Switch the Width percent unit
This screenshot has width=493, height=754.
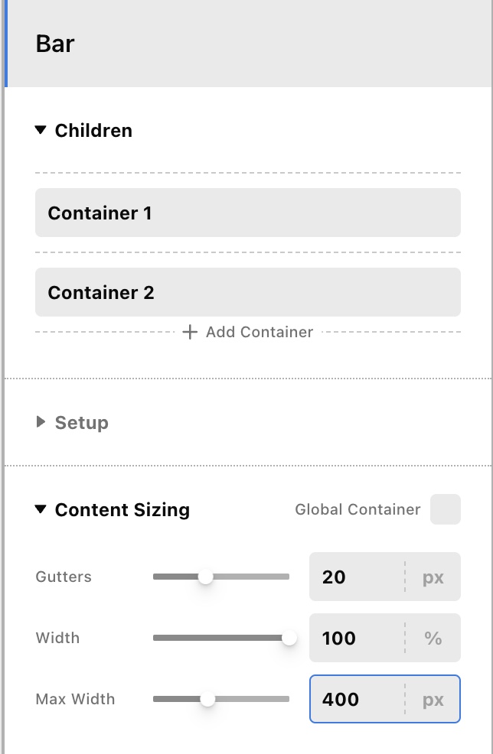(x=433, y=638)
